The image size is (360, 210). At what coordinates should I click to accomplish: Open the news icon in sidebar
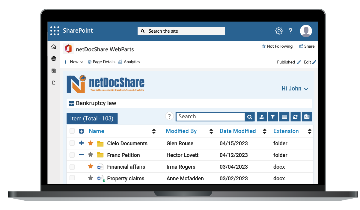[54, 71]
